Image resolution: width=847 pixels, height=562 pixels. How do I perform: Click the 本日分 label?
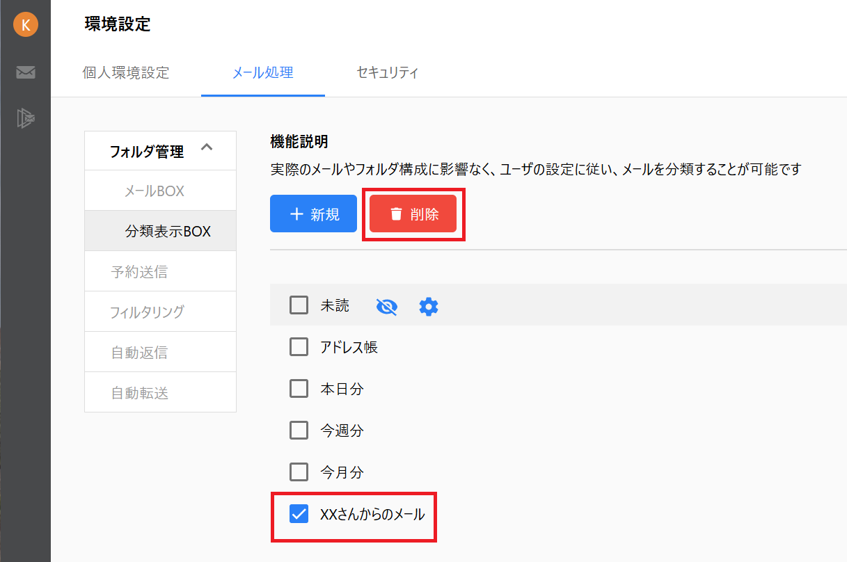tap(342, 389)
